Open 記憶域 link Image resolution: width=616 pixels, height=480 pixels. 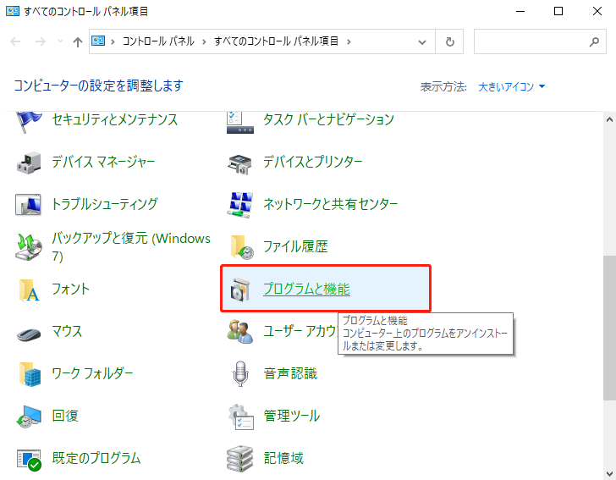(x=283, y=458)
